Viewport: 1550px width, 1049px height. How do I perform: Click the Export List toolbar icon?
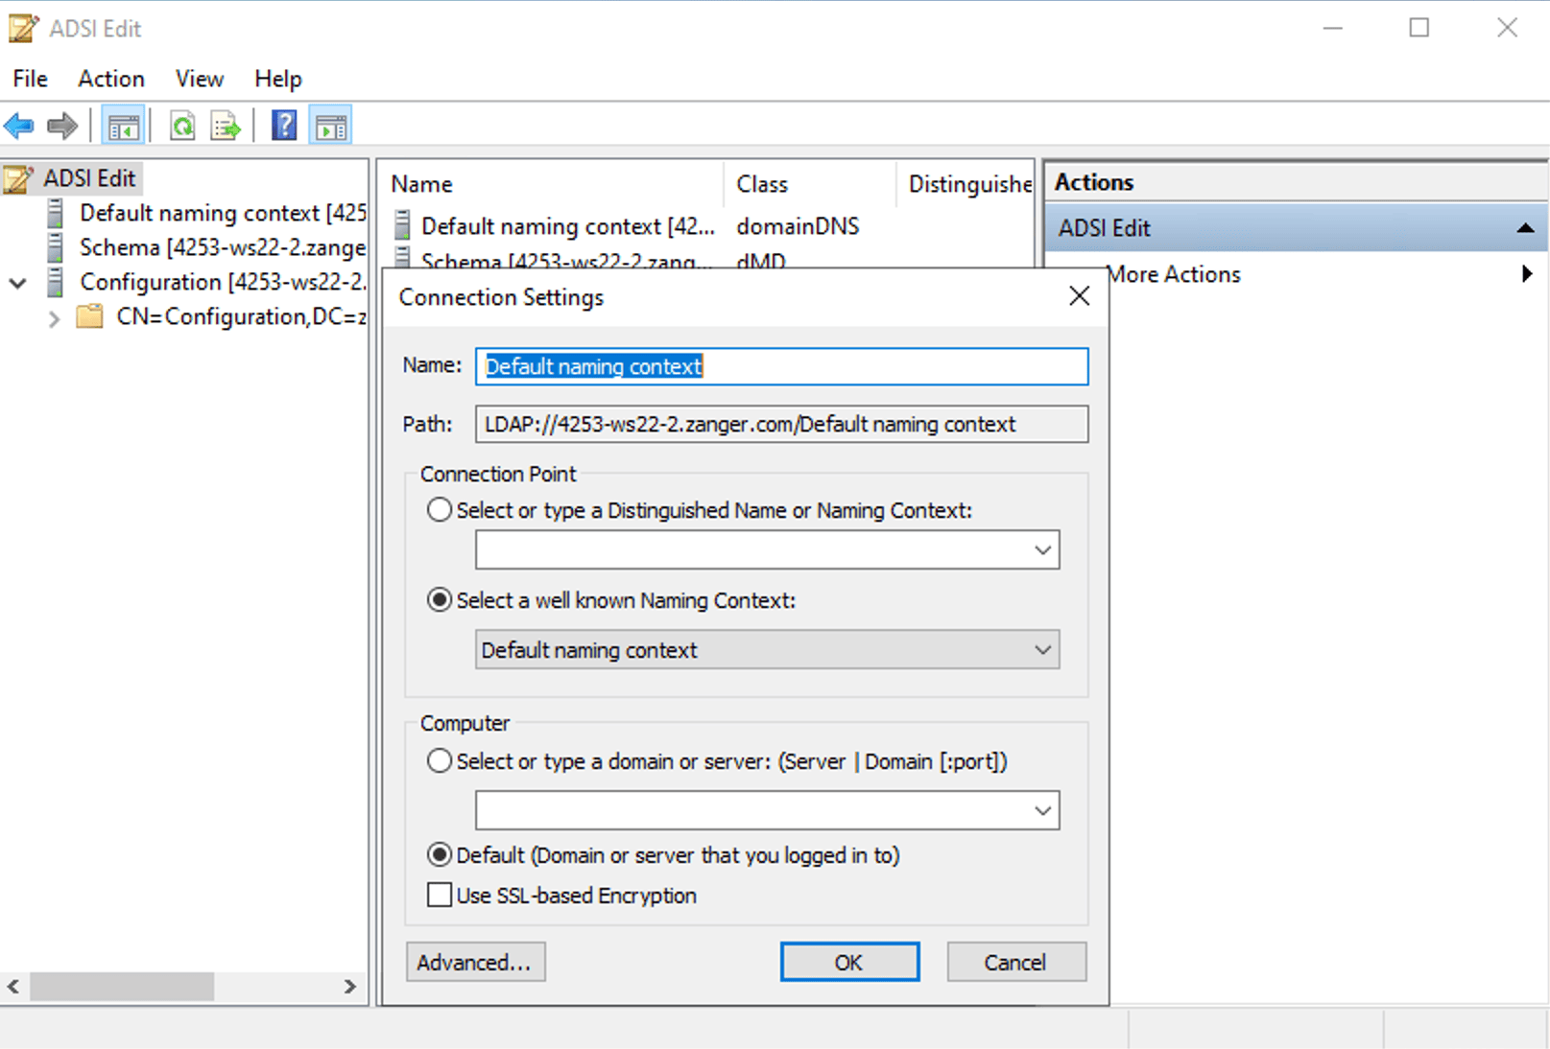pyautogui.click(x=225, y=126)
